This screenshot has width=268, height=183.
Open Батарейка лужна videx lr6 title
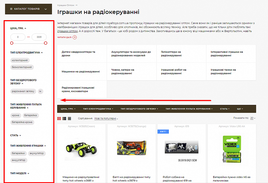coord(232,179)
